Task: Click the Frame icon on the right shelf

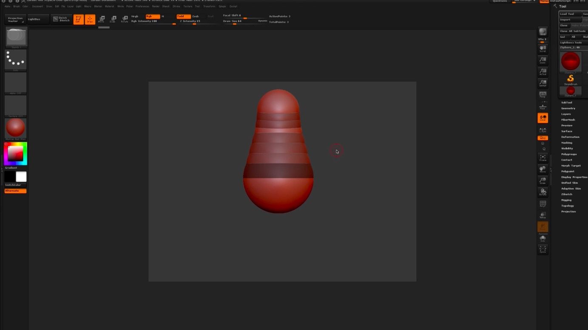Action: click(543, 158)
